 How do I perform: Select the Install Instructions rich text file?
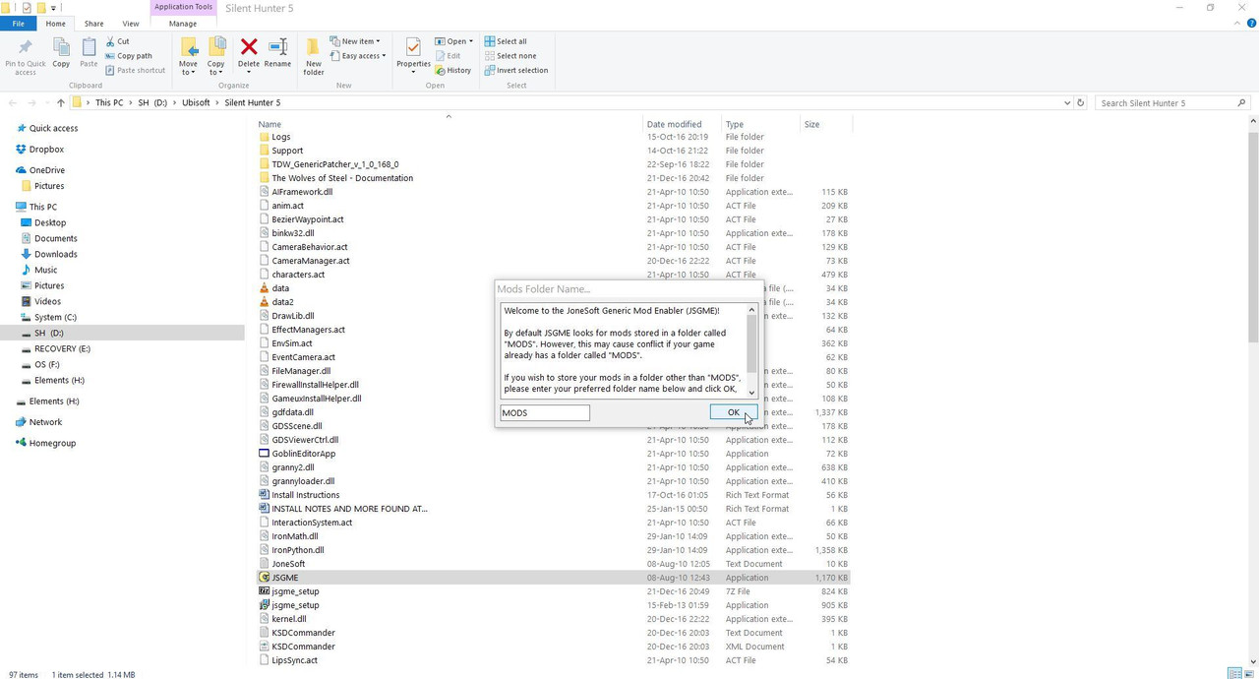pyautogui.click(x=553, y=495)
